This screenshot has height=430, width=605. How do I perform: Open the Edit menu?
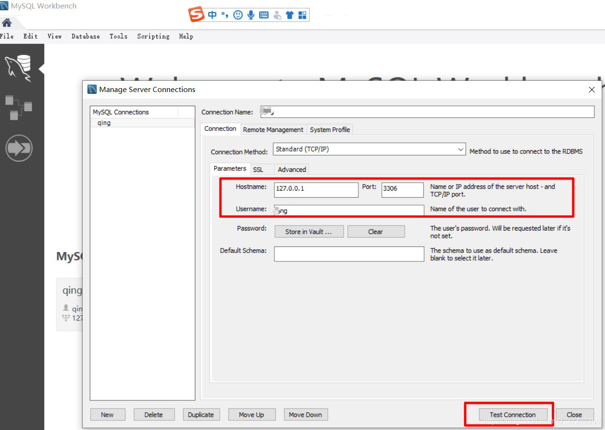31,36
